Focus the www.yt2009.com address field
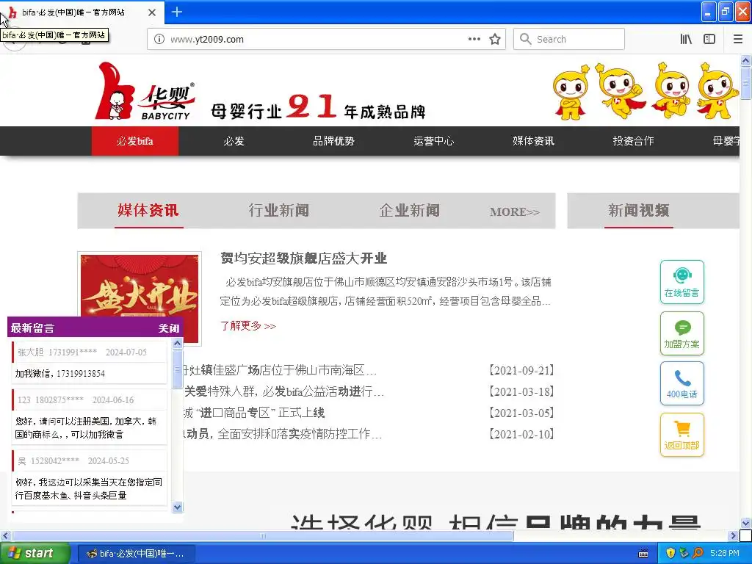The image size is (752, 564). click(x=317, y=40)
